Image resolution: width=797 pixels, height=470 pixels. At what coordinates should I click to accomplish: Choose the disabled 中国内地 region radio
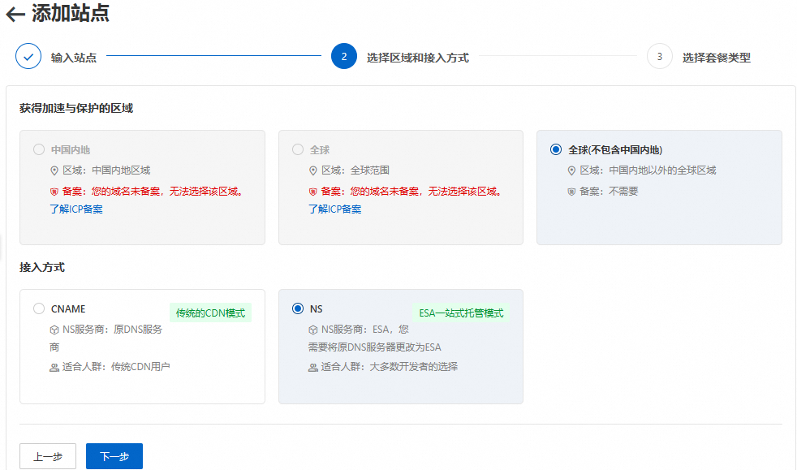pyautogui.click(x=39, y=149)
